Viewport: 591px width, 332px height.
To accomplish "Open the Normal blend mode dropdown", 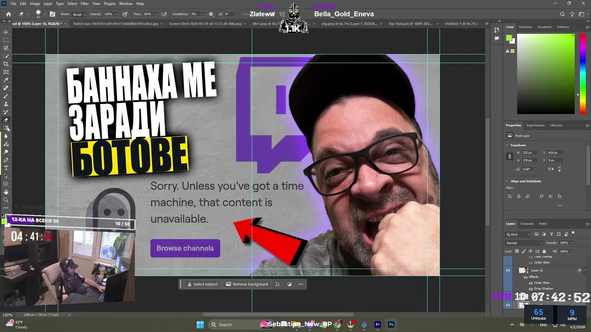I will pos(525,243).
